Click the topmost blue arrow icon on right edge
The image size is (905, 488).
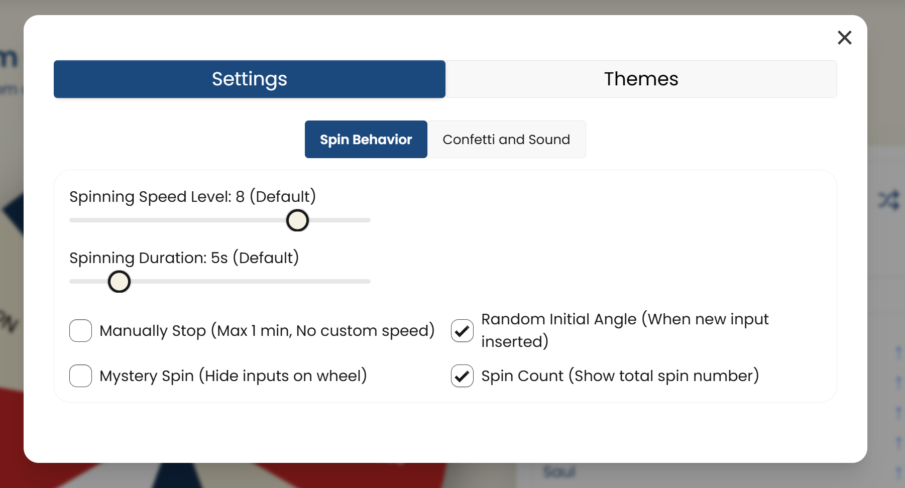pyautogui.click(x=898, y=352)
